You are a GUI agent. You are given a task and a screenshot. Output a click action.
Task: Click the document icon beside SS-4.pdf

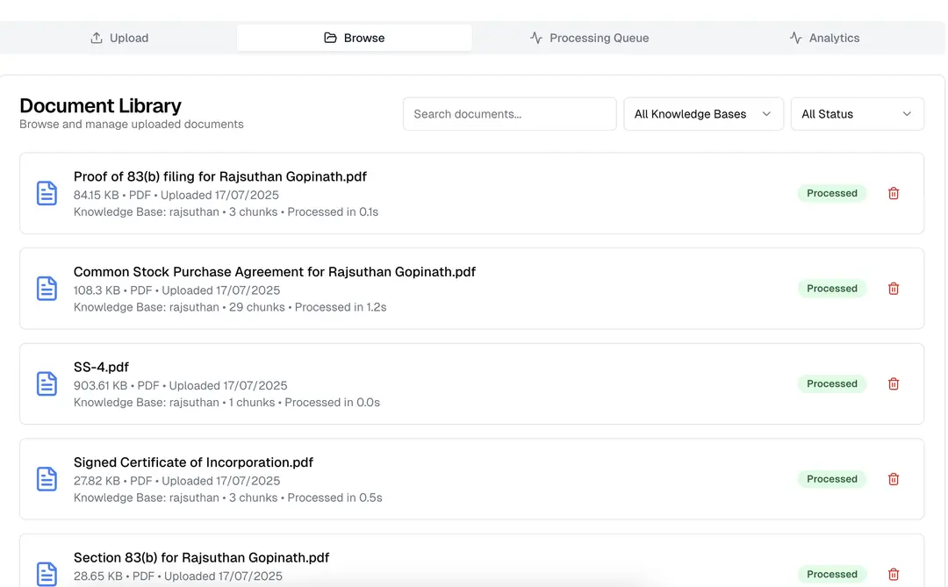click(47, 383)
